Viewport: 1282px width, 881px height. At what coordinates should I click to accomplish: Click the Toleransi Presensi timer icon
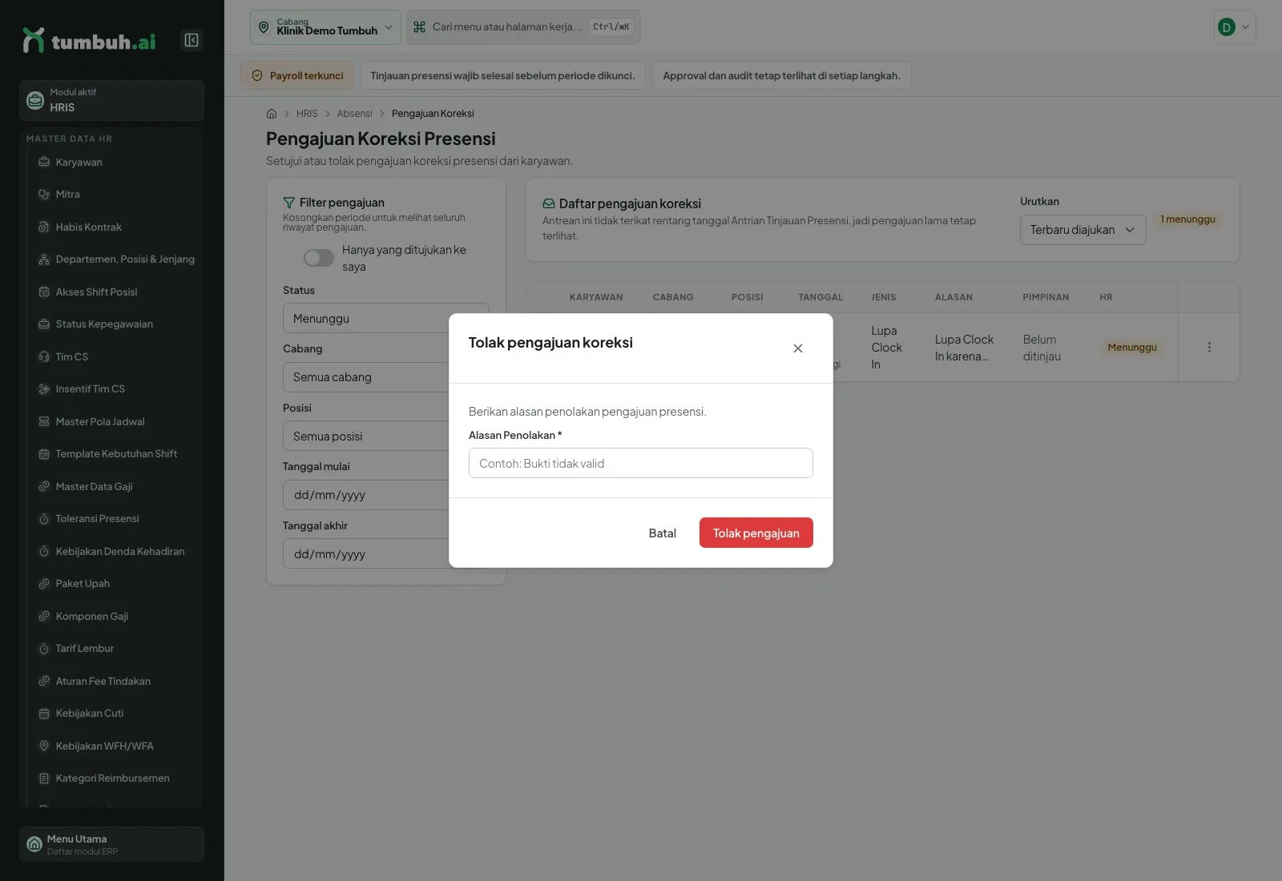[44, 519]
